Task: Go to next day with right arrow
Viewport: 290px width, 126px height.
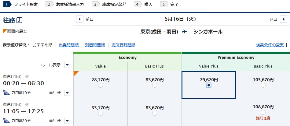Action: click(284, 19)
